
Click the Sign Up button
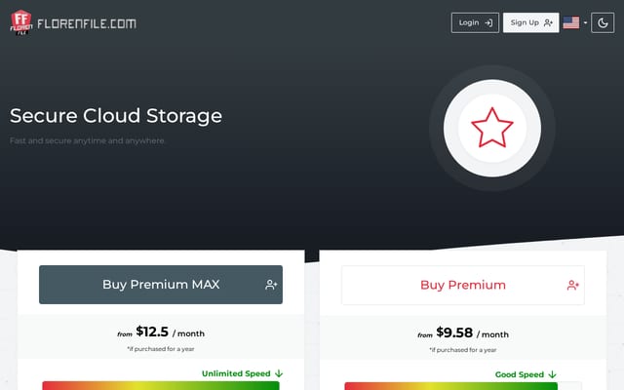[530, 22]
